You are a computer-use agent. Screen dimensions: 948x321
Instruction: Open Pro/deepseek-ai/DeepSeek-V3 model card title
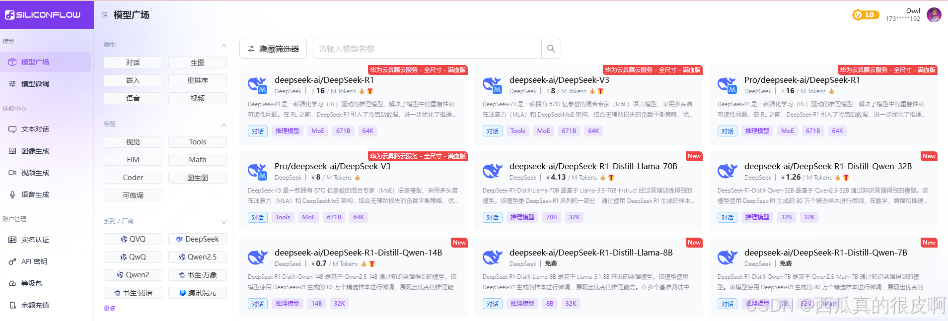(333, 166)
